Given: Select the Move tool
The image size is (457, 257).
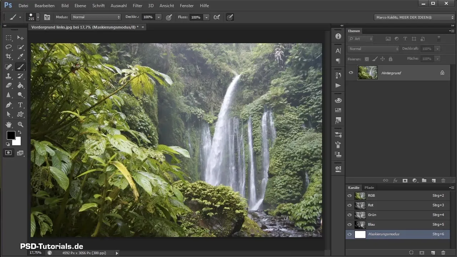Looking at the screenshot, I should click(21, 38).
